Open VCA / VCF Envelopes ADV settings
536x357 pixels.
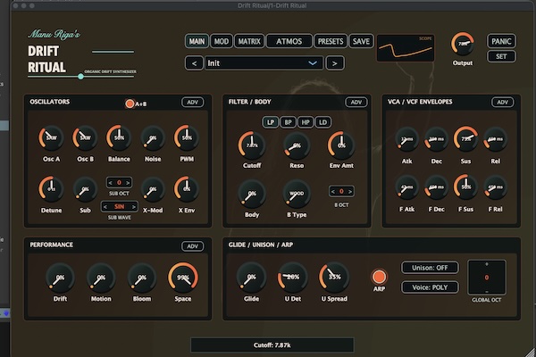click(x=502, y=102)
